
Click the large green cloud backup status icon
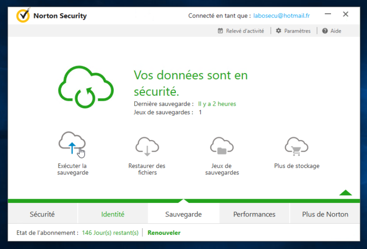point(86,87)
